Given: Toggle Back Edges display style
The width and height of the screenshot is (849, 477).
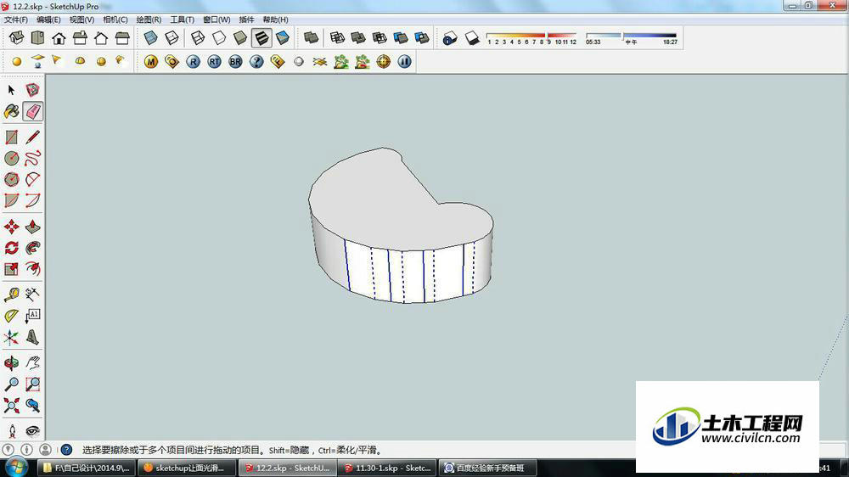Looking at the screenshot, I should click(171, 38).
